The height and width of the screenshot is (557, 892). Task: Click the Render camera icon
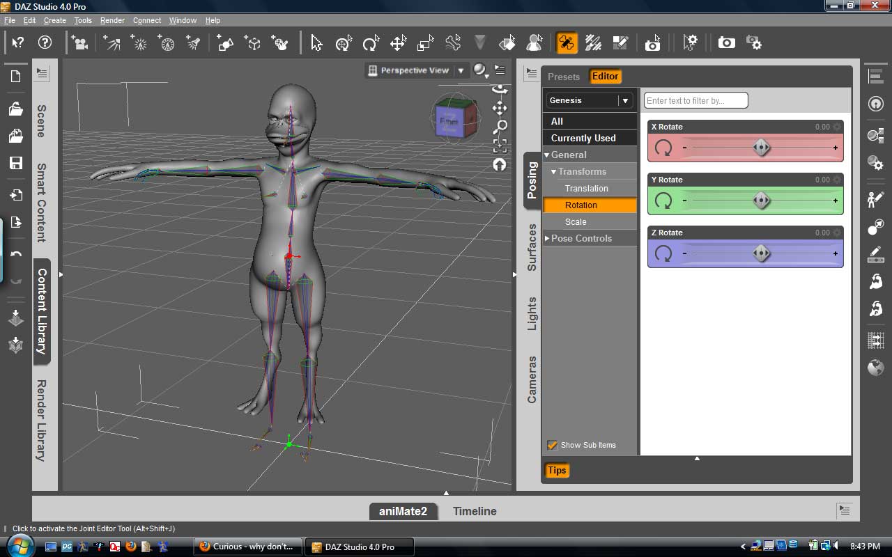tap(726, 43)
